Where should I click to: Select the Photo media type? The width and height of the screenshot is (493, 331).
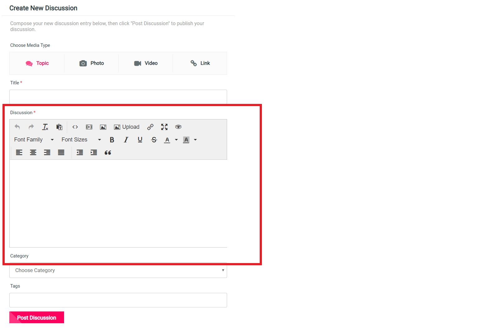[x=91, y=63]
